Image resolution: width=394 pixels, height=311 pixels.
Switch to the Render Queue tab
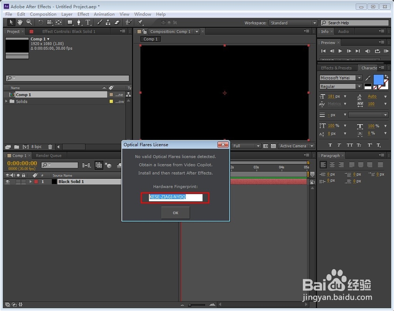[48, 155]
